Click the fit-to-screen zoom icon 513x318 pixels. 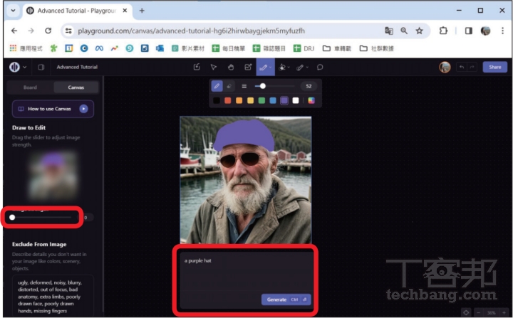[x=466, y=312]
